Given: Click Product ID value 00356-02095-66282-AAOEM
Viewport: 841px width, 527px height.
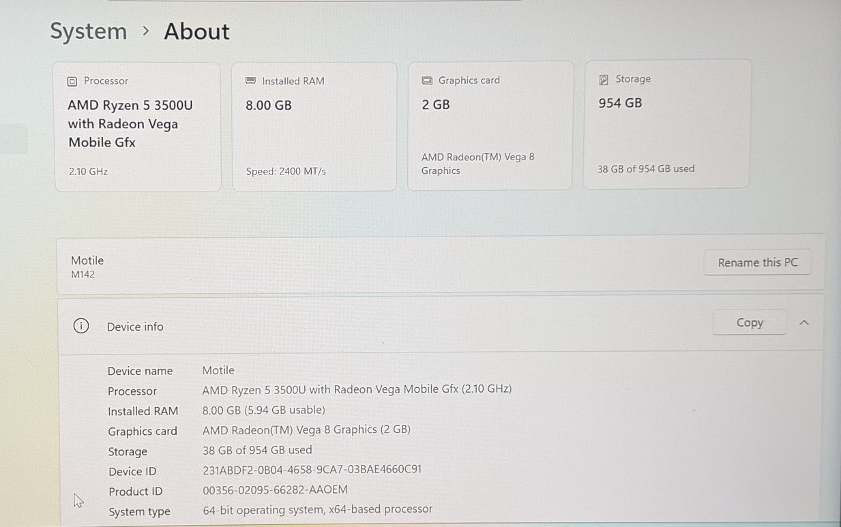Looking at the screenshot, I should click(276, 490).
